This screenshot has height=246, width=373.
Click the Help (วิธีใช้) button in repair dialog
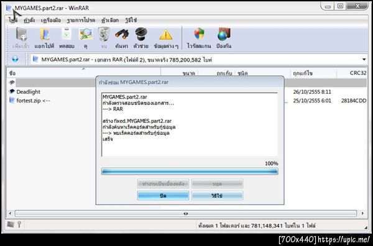(217, 196)
